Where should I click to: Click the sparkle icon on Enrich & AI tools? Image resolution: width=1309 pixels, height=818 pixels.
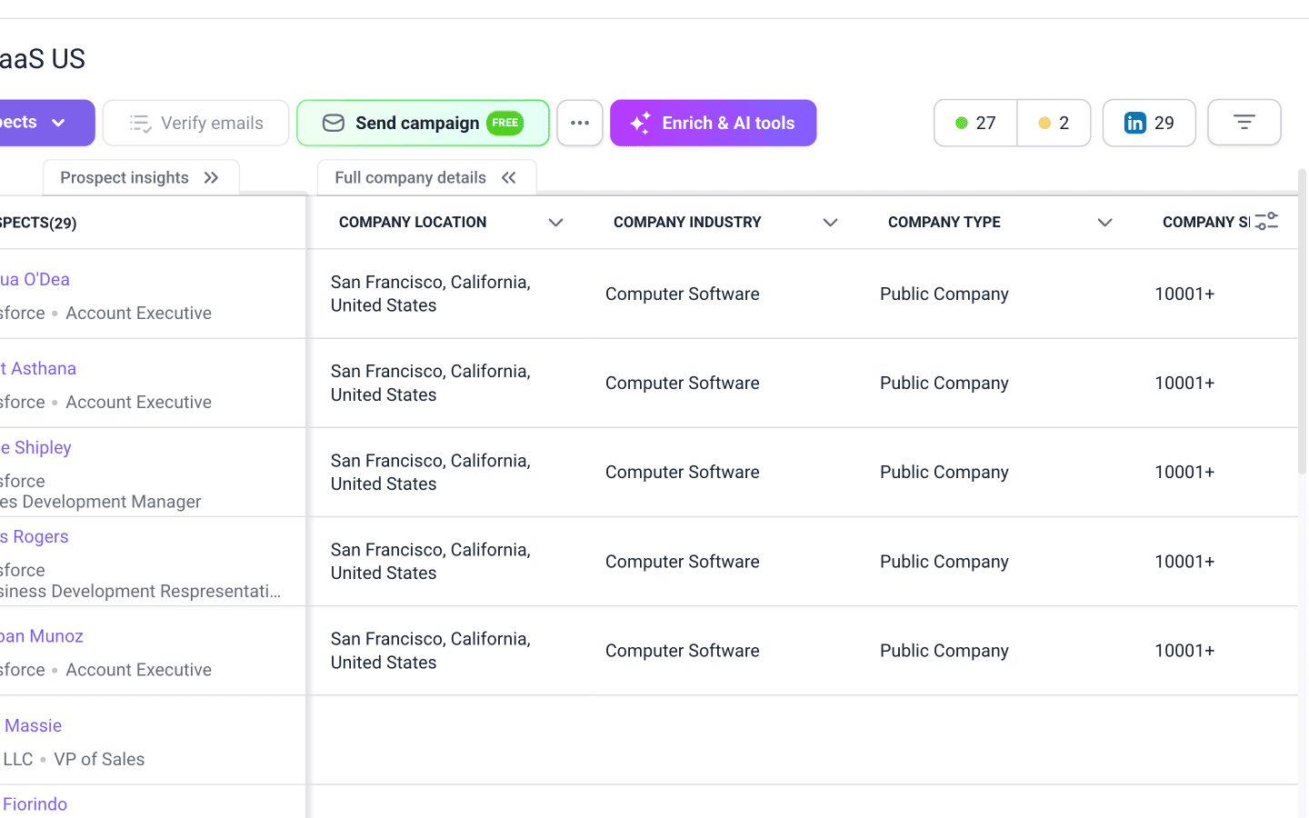click(641, 123)
